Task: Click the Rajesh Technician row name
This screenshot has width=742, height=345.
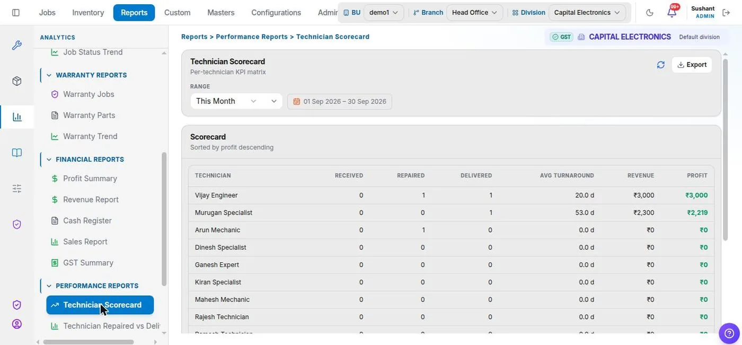Action: (222, 317)
